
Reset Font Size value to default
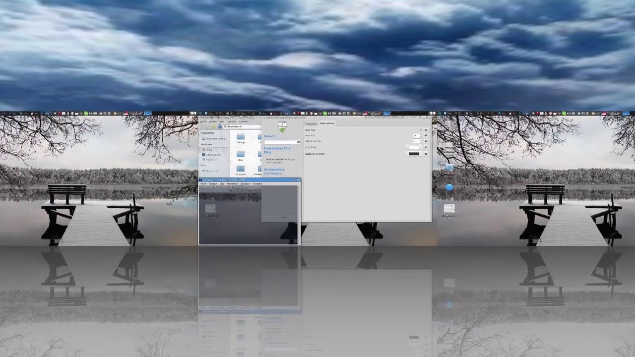pos(426,135)
